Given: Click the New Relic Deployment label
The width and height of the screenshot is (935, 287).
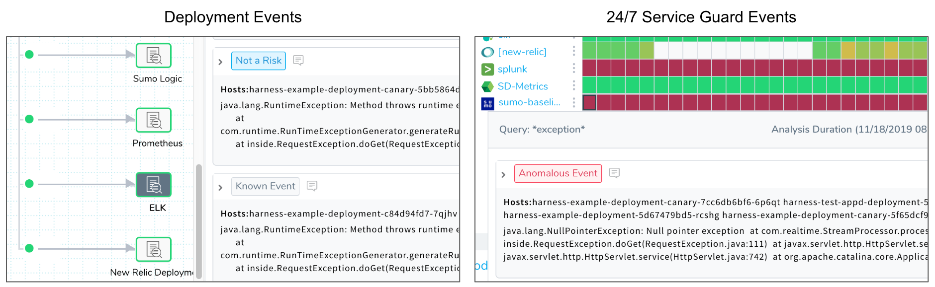Looking at the screenshot, I should [x=152, y=272].
